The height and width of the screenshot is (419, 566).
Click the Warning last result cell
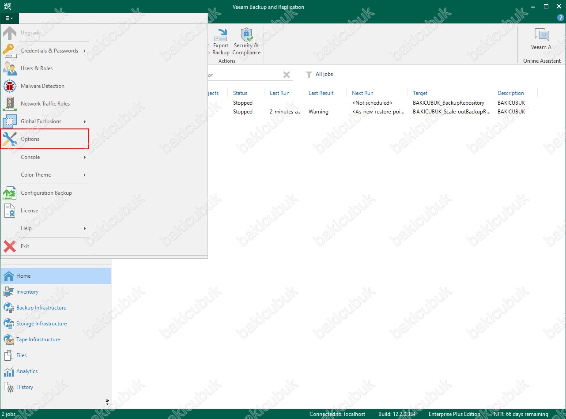pos(318,112)
